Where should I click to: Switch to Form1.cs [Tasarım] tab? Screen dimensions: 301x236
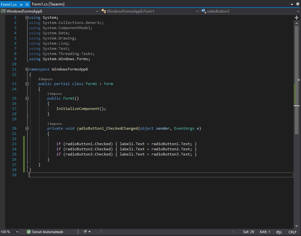pos(48,4)
